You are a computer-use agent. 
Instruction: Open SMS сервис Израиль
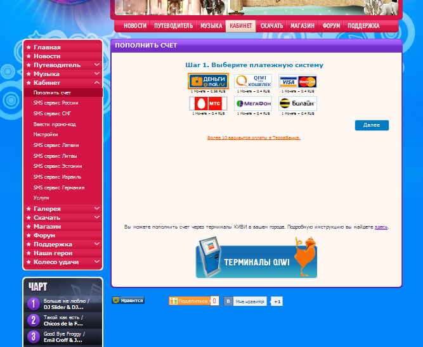point(57,177)
